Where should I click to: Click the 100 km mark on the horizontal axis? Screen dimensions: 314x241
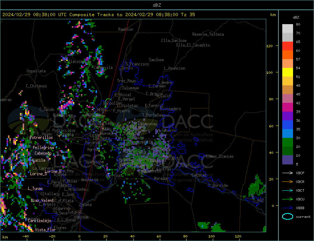212,236
